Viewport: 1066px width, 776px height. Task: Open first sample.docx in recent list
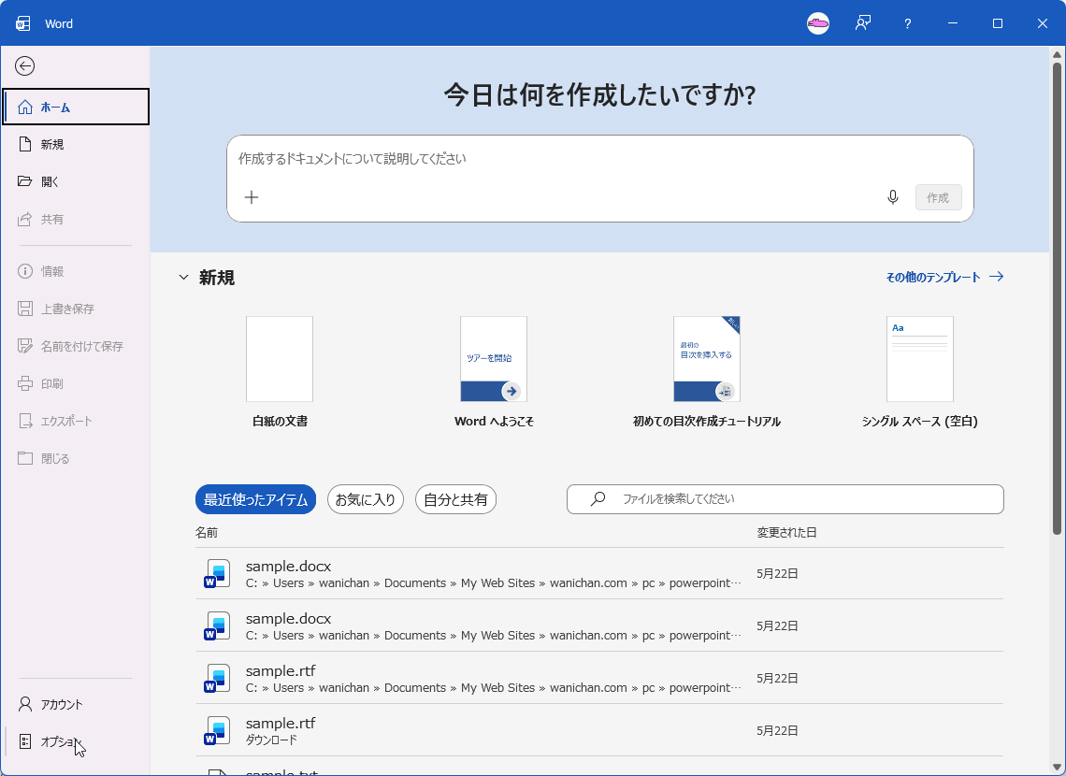pos(599,573)
